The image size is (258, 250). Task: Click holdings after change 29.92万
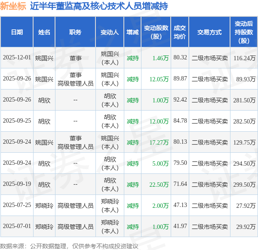click(x=246, y=227)
